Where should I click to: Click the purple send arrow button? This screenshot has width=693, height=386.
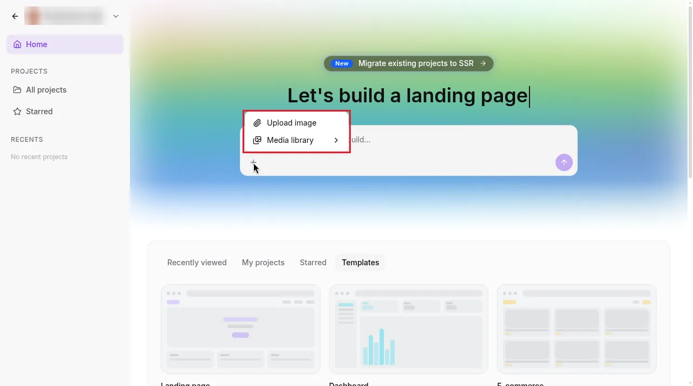pyautogui.click(x=564, y=162)
